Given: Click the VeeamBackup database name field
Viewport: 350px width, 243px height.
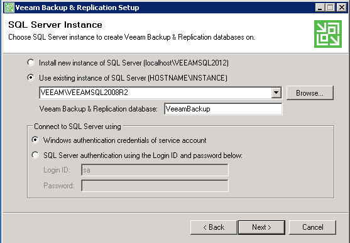Looking at the screenshot, I should [x=223, y=109].
